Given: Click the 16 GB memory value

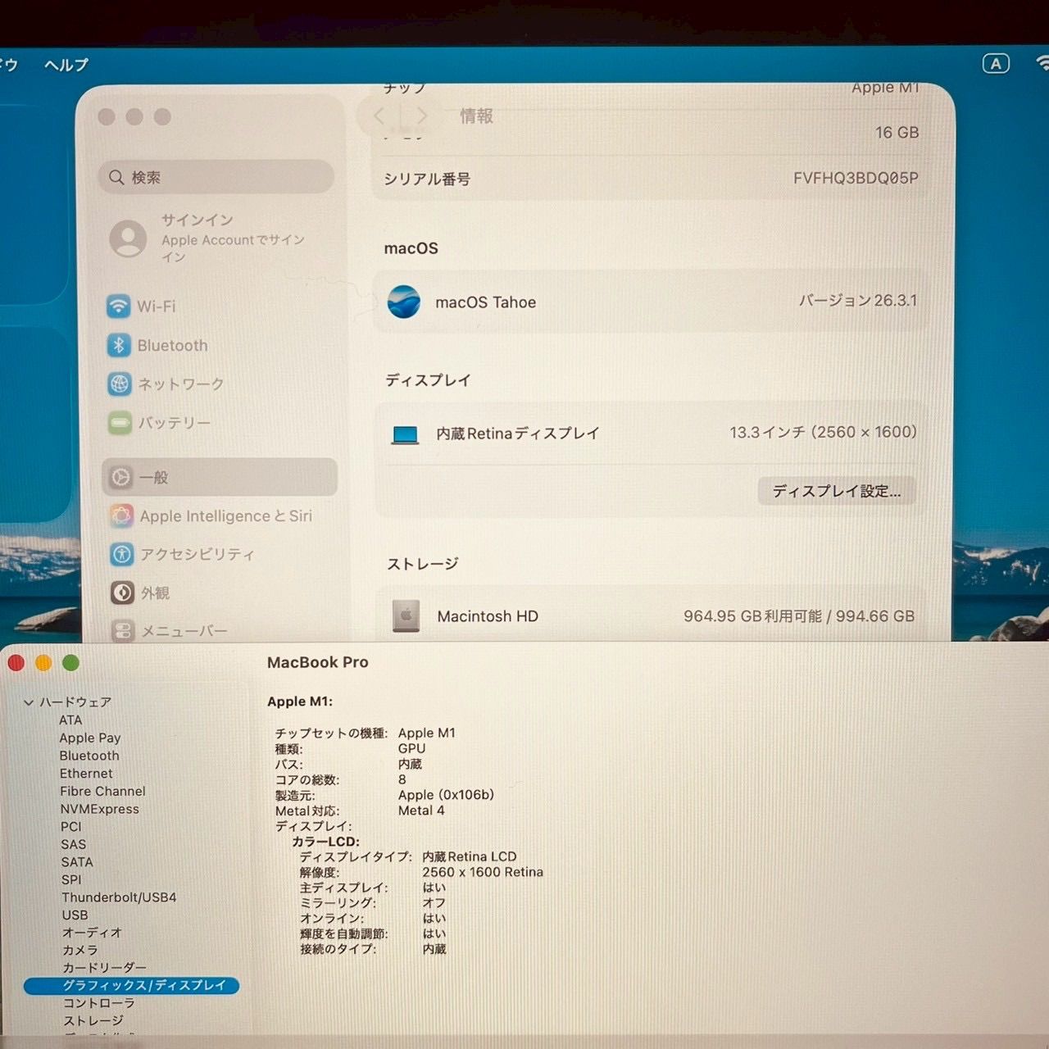Looking at the screenshot, I should (897, 133).
